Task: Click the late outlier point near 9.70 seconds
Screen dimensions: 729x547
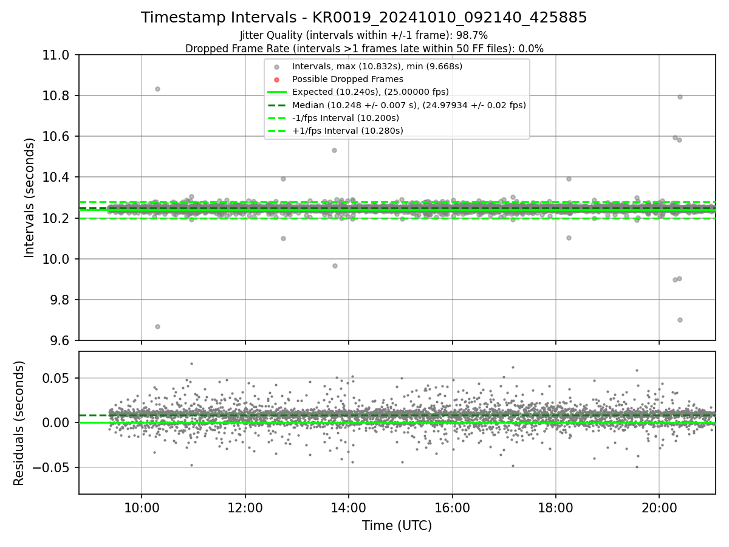Action: pos(680,320)
